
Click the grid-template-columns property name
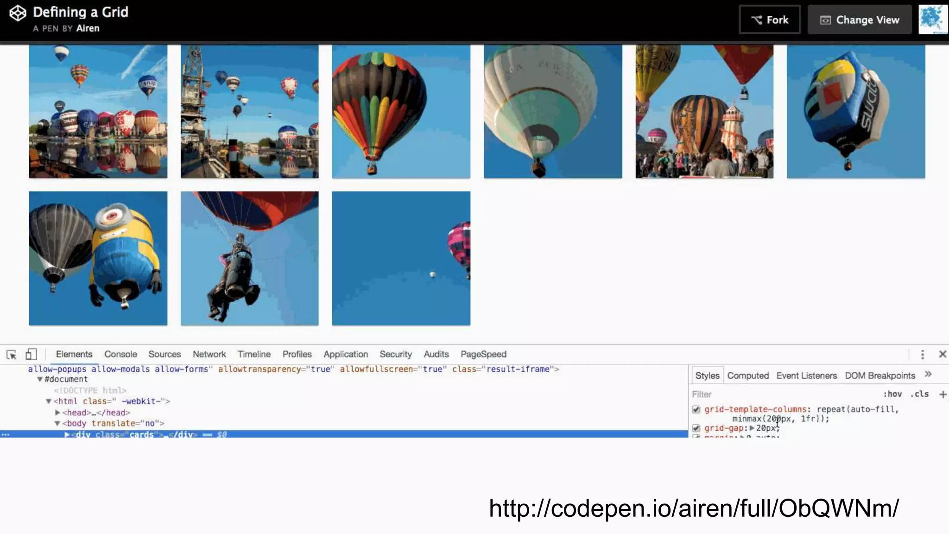point(755,409)
